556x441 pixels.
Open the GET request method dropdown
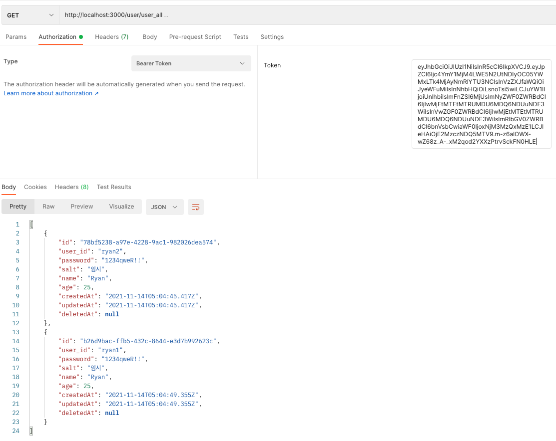pyautogui.click(x=29, y=14)
